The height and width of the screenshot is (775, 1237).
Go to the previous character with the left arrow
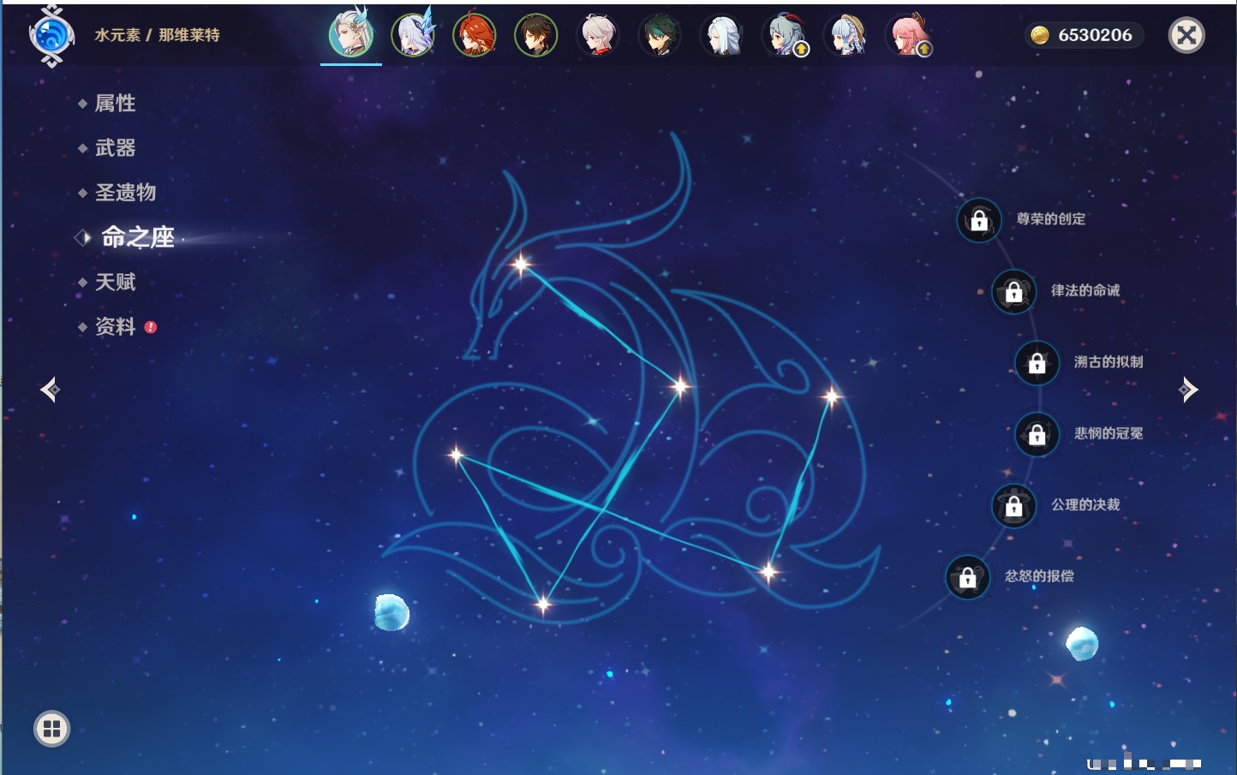click(x=51, y=390)
